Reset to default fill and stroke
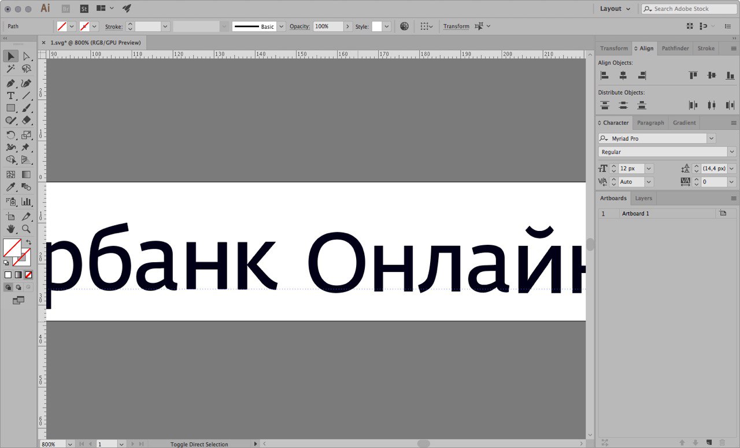Screen dimensions: 740x448 click(x=6, y=263)
